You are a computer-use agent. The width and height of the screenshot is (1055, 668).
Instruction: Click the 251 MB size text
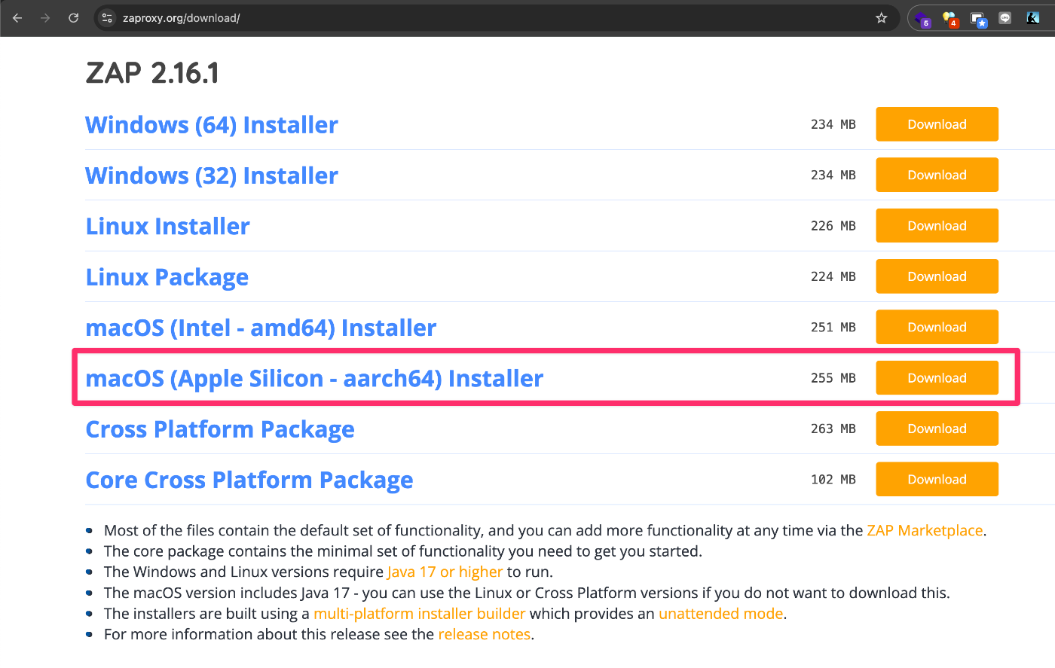click(833, 328)
